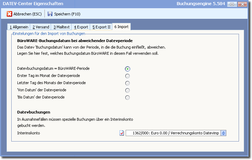252x160 pixels.
Task: Open the Interimskonto dropdown arrows
Action: click(x=224, y=133)
